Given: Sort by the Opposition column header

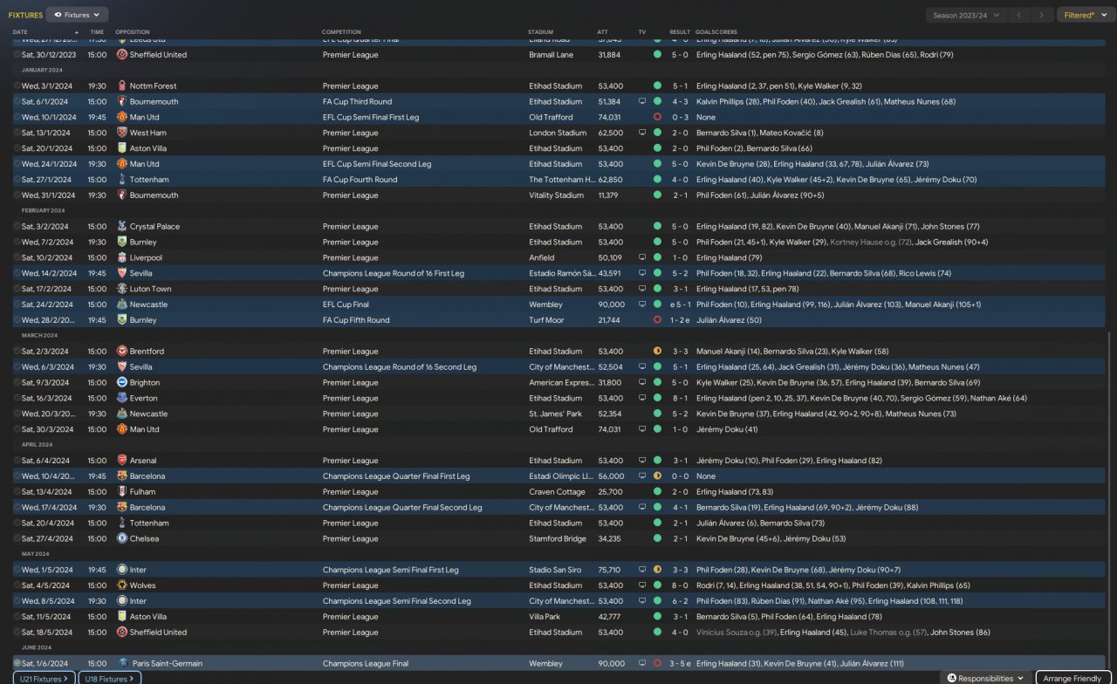Looking at the screenshot, I should pyautogui.click(x=133, y=32).
